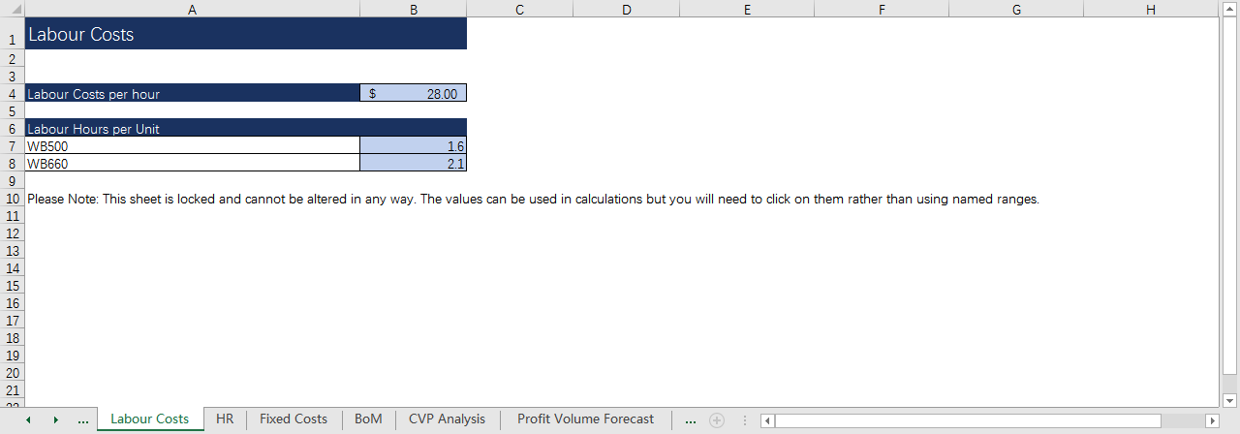Image resolution: width=1240 pixels, height=434 pixels.
Task: Select the 28.00 cost value cell
Action: [414, 94]
